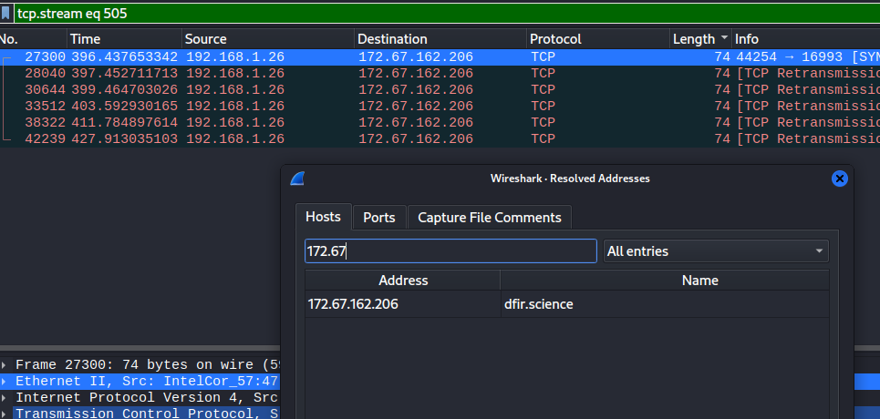The width and height of the screenshot is (880, 419).
Task: Open the All entries dropdown
Action: coord(716,251)
